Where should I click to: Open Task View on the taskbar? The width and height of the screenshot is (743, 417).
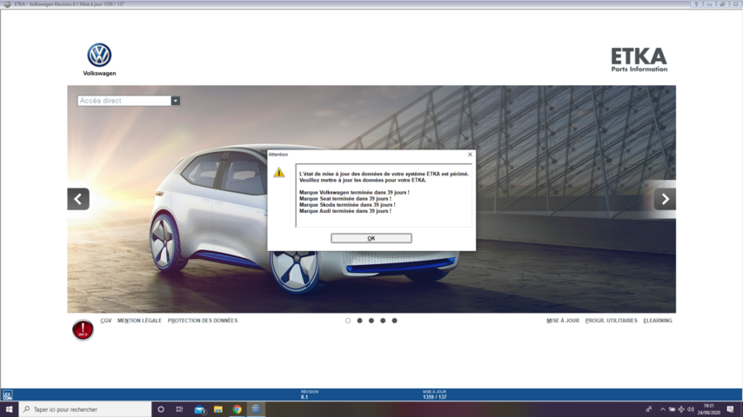click(x=179, y=409)
